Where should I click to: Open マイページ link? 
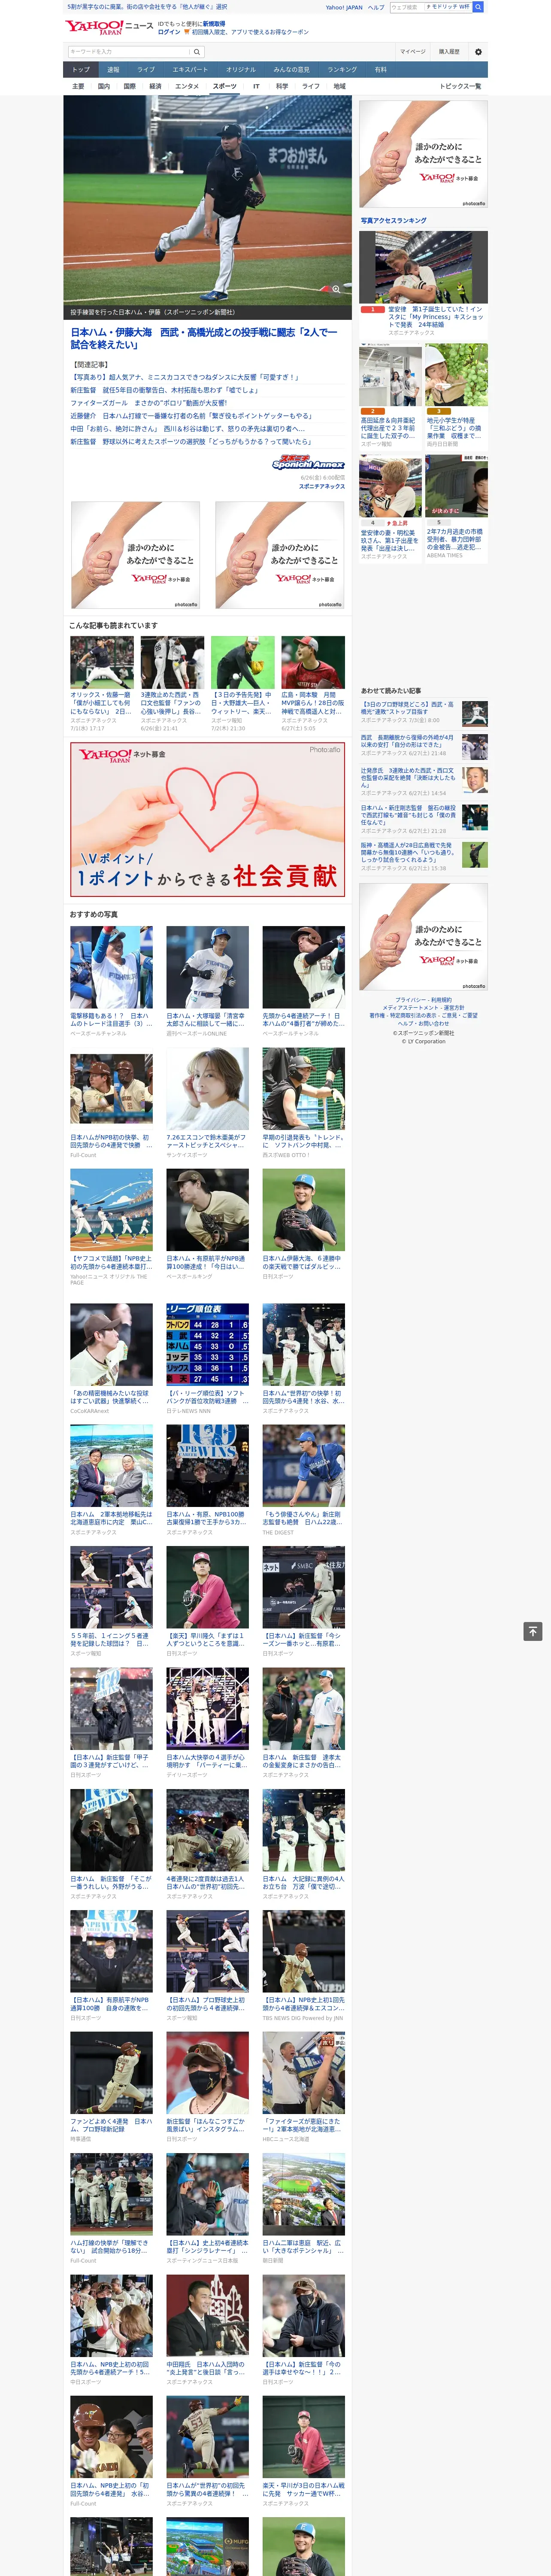click(413, 52)
